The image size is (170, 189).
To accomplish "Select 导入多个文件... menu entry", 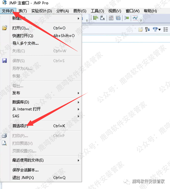I will coord(25,43).
